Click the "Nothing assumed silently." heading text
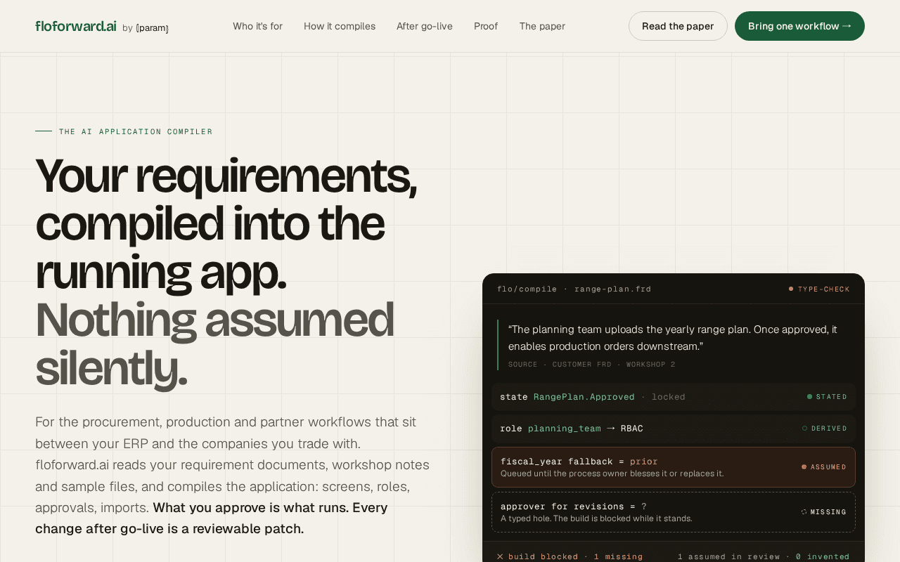Viewport: 900px width, 562px height. pyautogui.click(x=214, y=344)
